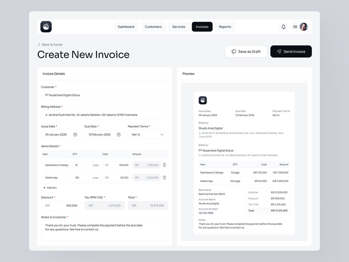Click the paper plane icon on Send Invoice

pos(279,52)
